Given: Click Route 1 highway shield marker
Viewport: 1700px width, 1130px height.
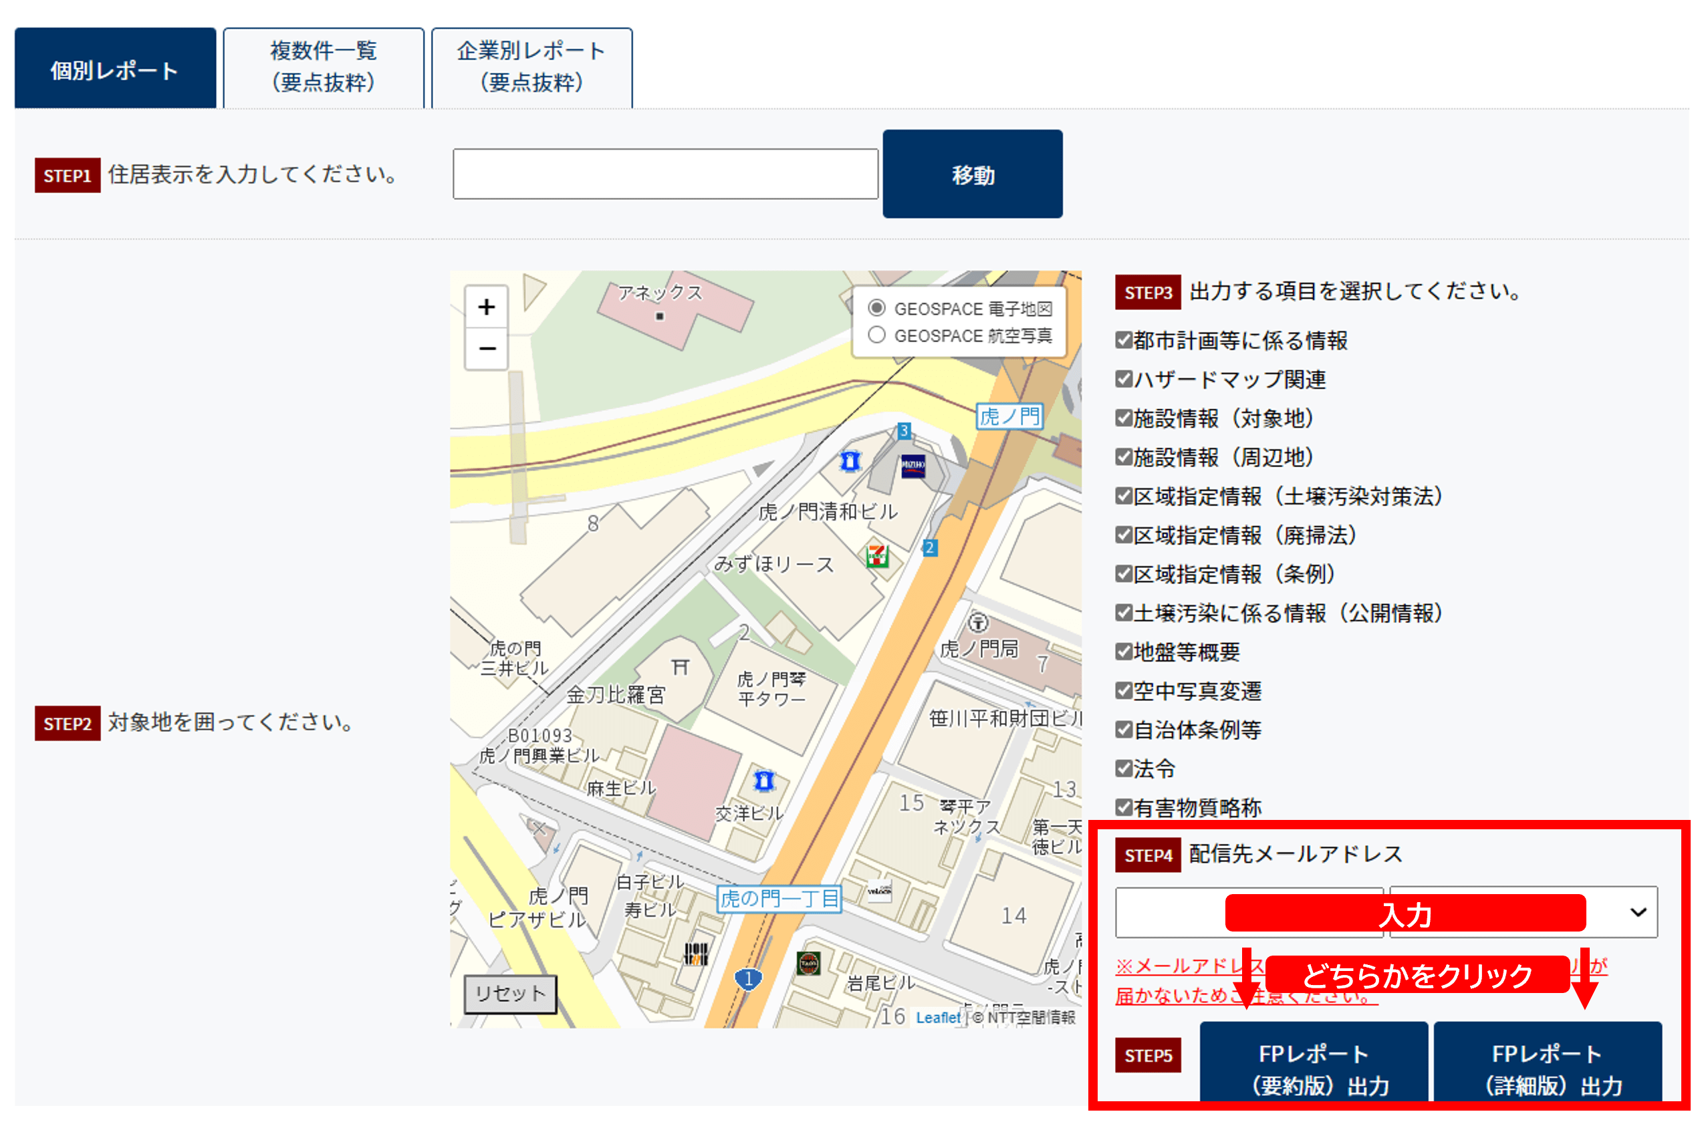Looking at the screenshot, I should pyautogui.click(x=748, y=979).
